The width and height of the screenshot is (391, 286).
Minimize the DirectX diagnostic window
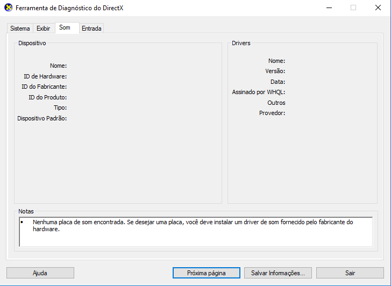pyautogui.click(x=329, y=8)
